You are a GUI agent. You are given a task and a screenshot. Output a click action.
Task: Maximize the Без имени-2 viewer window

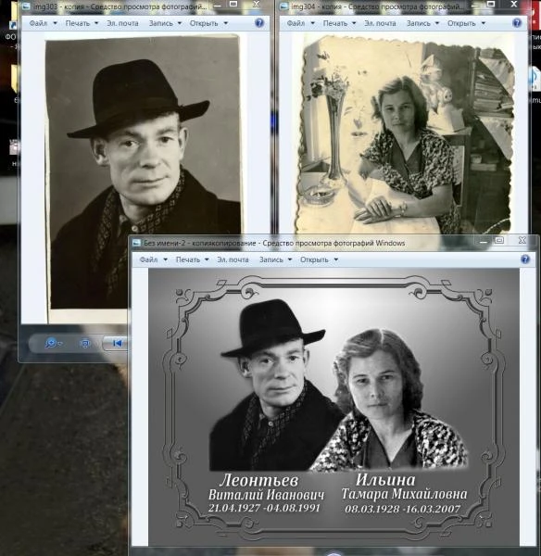click(499, 240)
